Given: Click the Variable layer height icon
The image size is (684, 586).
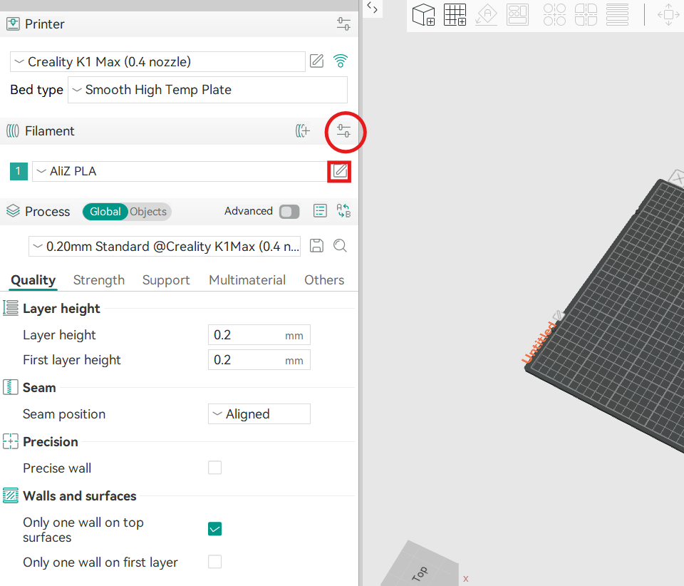Looking at the screenshot, I should coord(617,15).
